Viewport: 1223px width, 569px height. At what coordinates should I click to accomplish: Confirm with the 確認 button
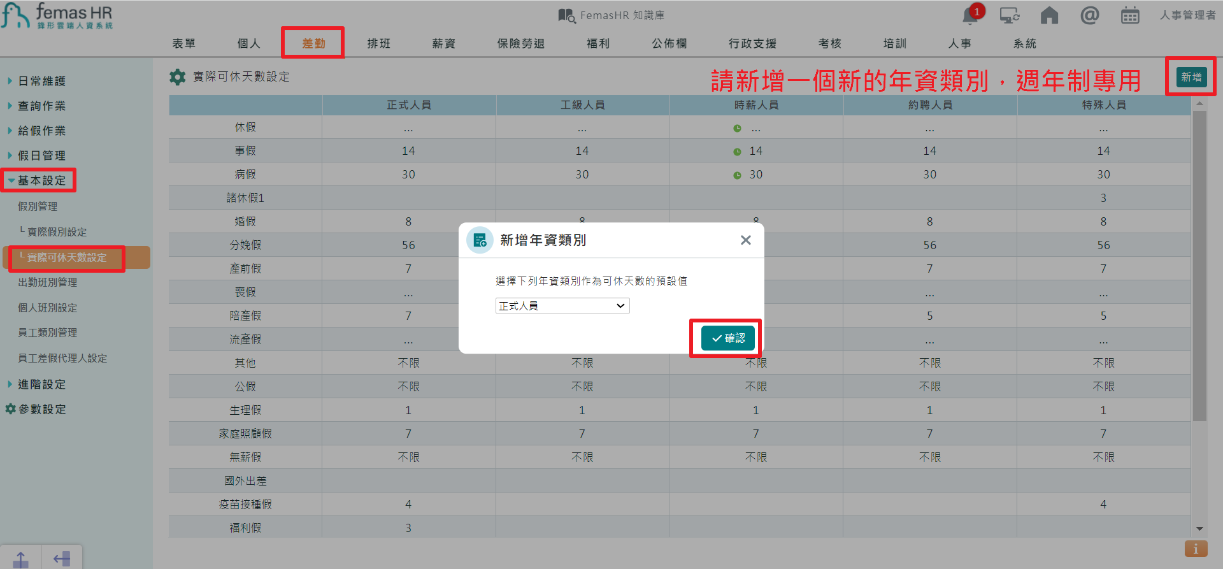(728, 338)
